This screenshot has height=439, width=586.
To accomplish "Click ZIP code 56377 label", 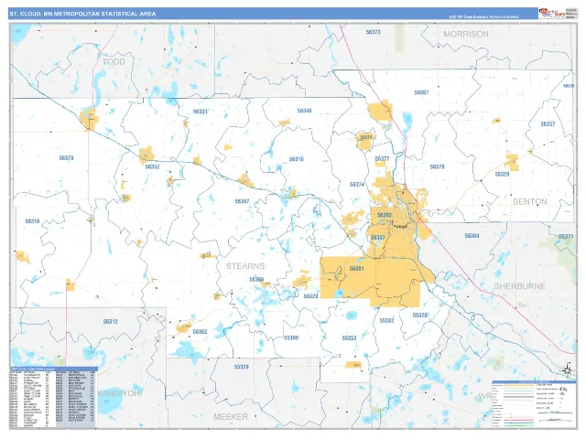I will coord(382,159).
